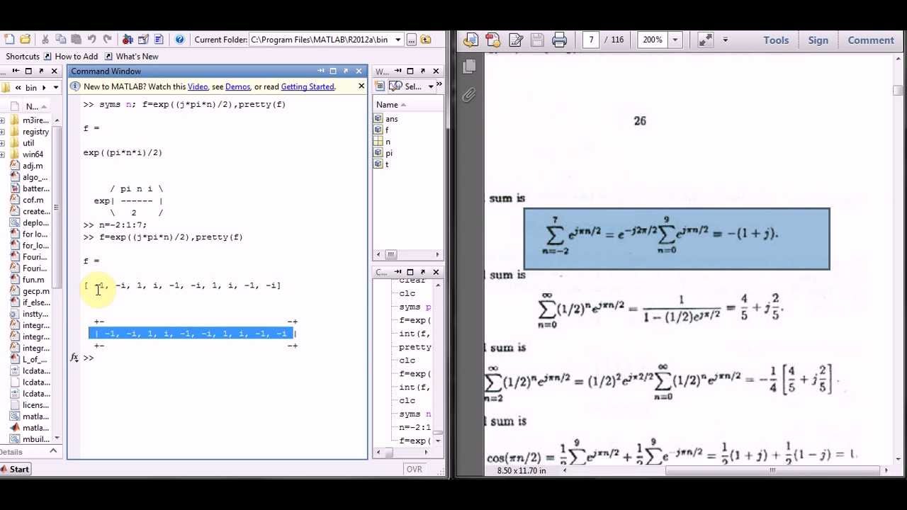Open MATLAB Help with the question mark icon
This screenshot has height=510, width=907.
coord(180,40)
